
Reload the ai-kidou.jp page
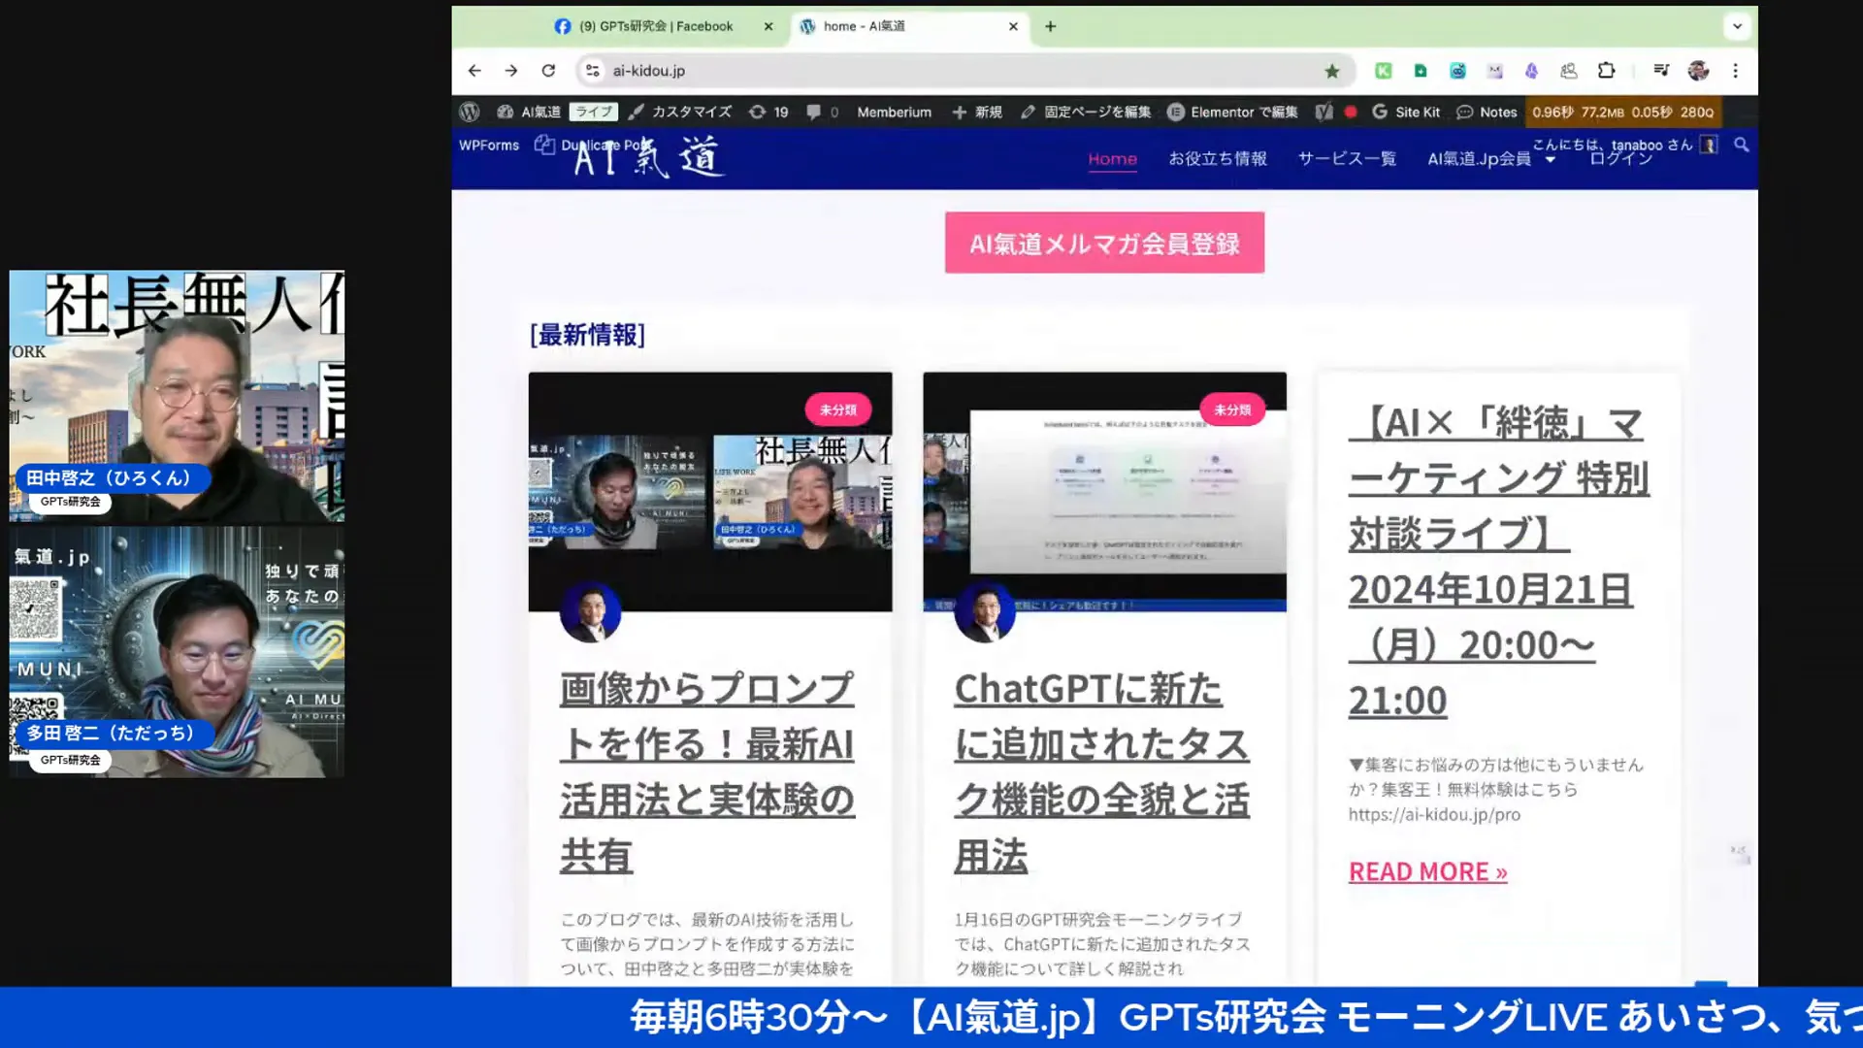[x=548, y=71]
